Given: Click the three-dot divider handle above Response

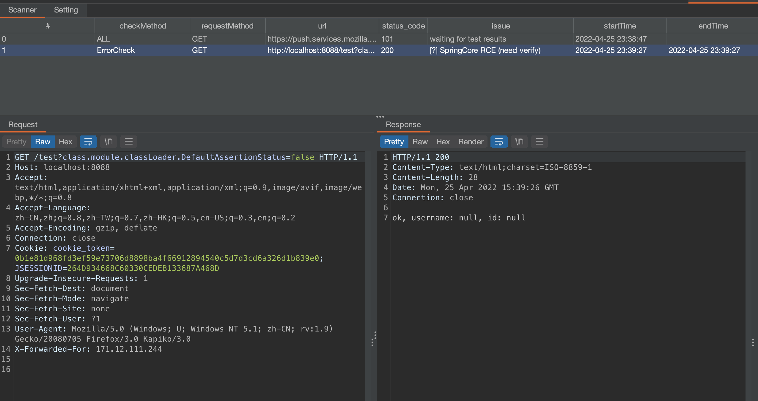Looking at the screenshot, I should point(380,117).
